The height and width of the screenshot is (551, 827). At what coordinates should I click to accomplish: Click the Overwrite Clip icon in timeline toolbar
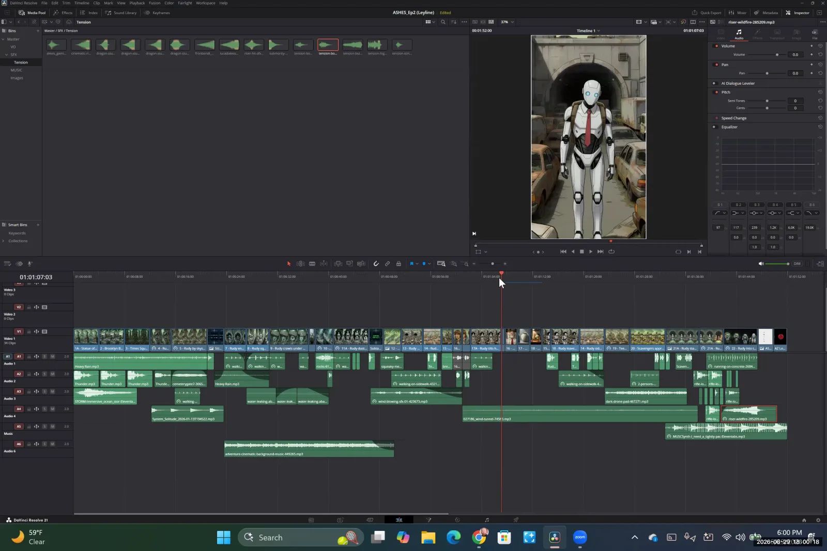[x=349, y=263]
